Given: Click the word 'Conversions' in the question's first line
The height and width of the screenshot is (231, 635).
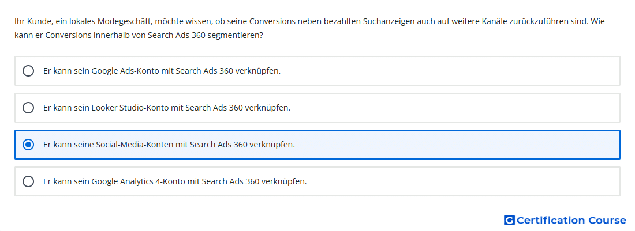Looking at the screenshot, I should 272,21.
